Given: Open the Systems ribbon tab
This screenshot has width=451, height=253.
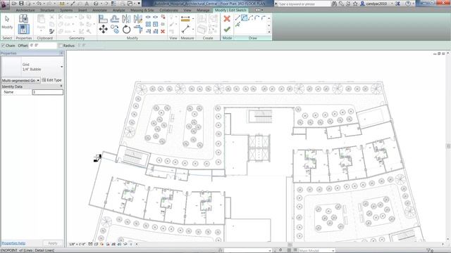Looking at the screenshot, I should tap(66, 10).
